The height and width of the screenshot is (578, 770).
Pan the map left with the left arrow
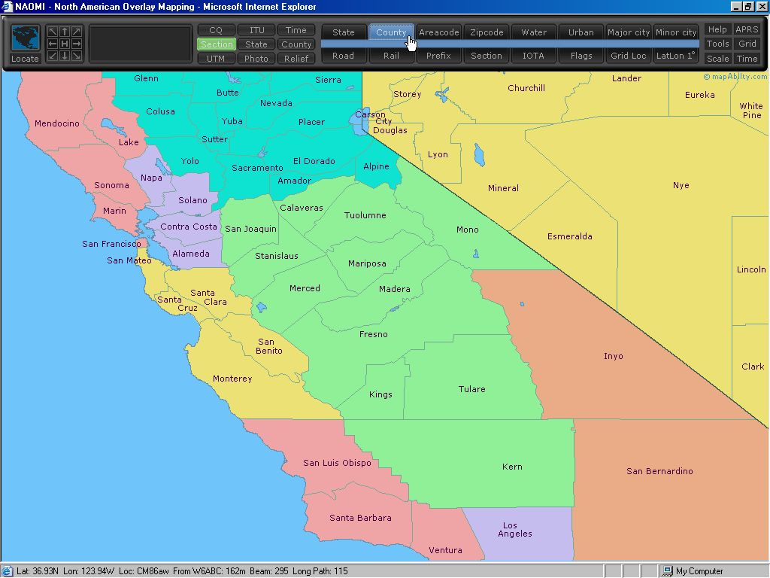53,44
